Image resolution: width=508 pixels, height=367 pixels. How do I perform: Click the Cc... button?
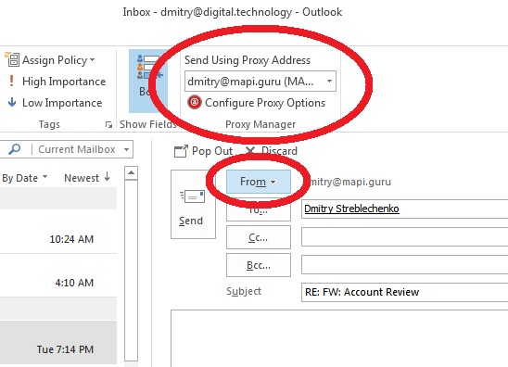click(259, 237)
